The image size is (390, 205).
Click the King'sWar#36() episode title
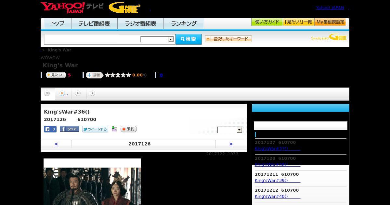click(x=67, y=112)
